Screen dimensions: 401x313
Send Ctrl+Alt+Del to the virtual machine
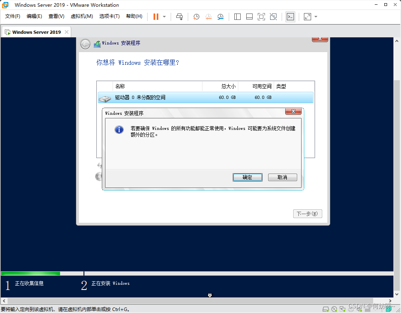[x=179, y=17]
